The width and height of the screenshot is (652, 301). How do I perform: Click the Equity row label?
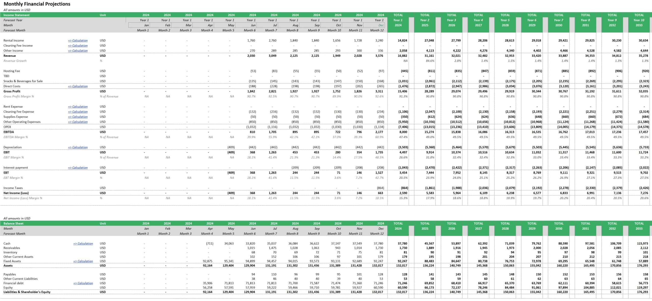coord(8,288)
